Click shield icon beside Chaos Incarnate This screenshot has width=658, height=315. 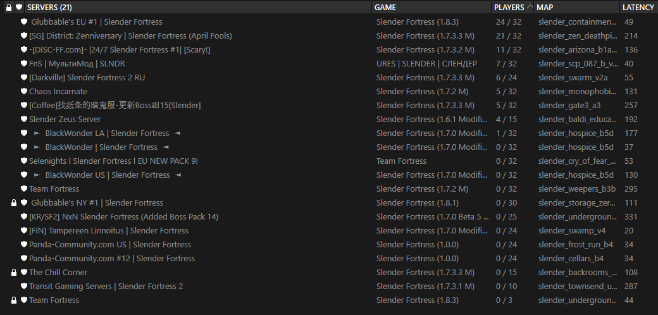[x=24, y=92]
